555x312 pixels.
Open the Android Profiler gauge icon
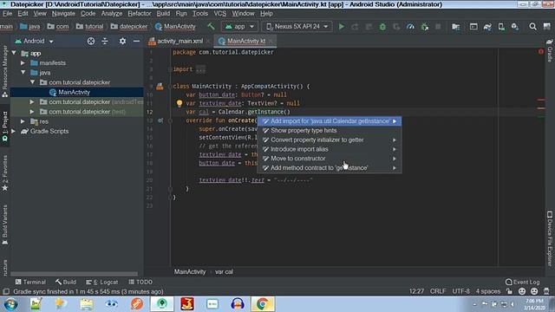coord(410,27)
